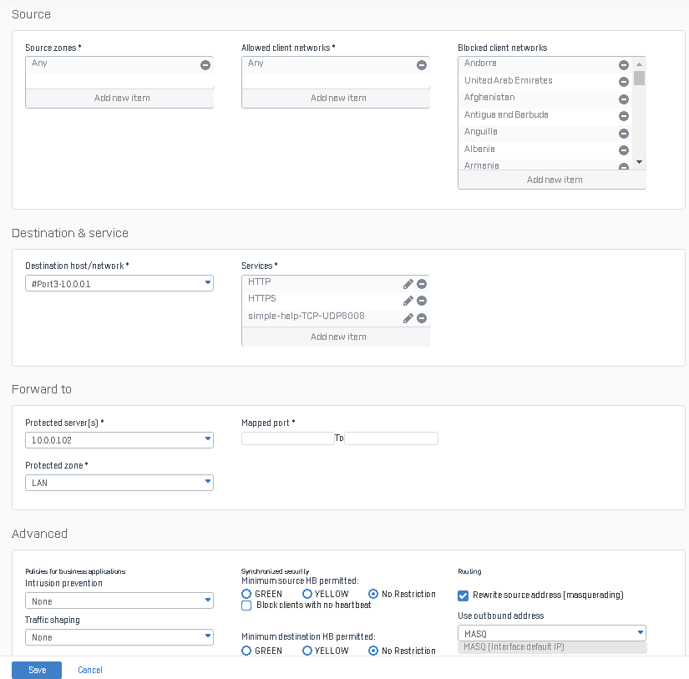The image size is (689, 679).
Task: Remove Andorra from Blocked client networks
Action: pos(623,65)
